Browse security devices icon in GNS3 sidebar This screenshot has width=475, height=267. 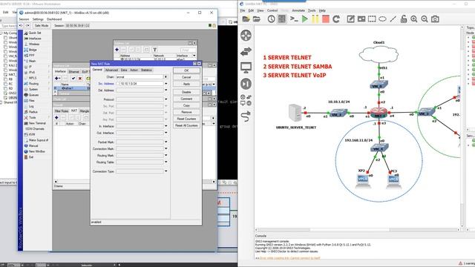pyautogui.click(x=246, y=84)
